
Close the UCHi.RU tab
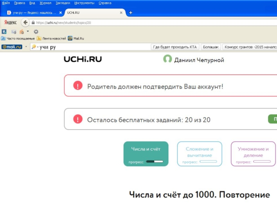coord(121,13)
